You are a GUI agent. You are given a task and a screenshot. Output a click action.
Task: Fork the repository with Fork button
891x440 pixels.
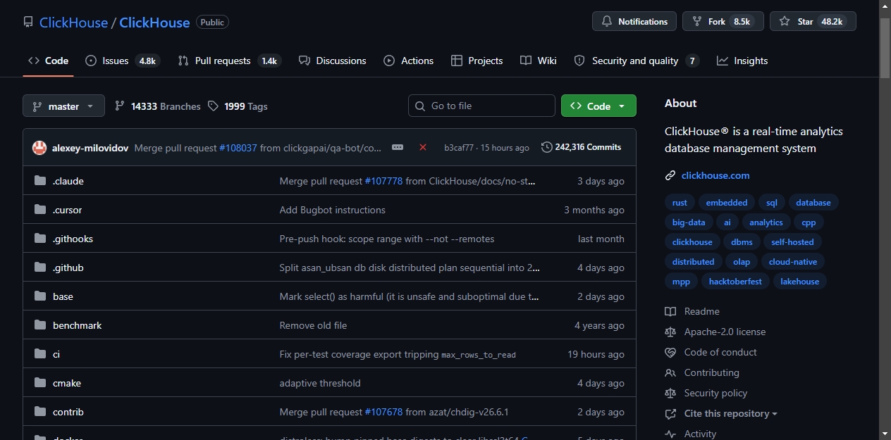[x=723, y=21]
